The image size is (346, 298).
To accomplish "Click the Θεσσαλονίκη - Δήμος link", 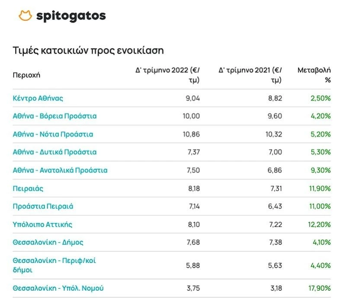I will [x=48, y=242].
